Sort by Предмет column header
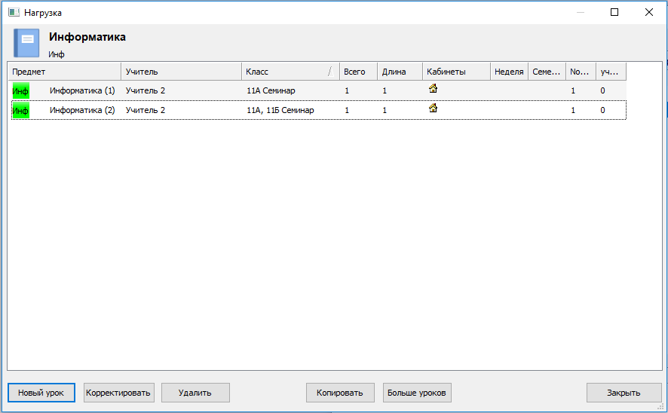This screenshot has height=413, width=668. click(64, 72)
